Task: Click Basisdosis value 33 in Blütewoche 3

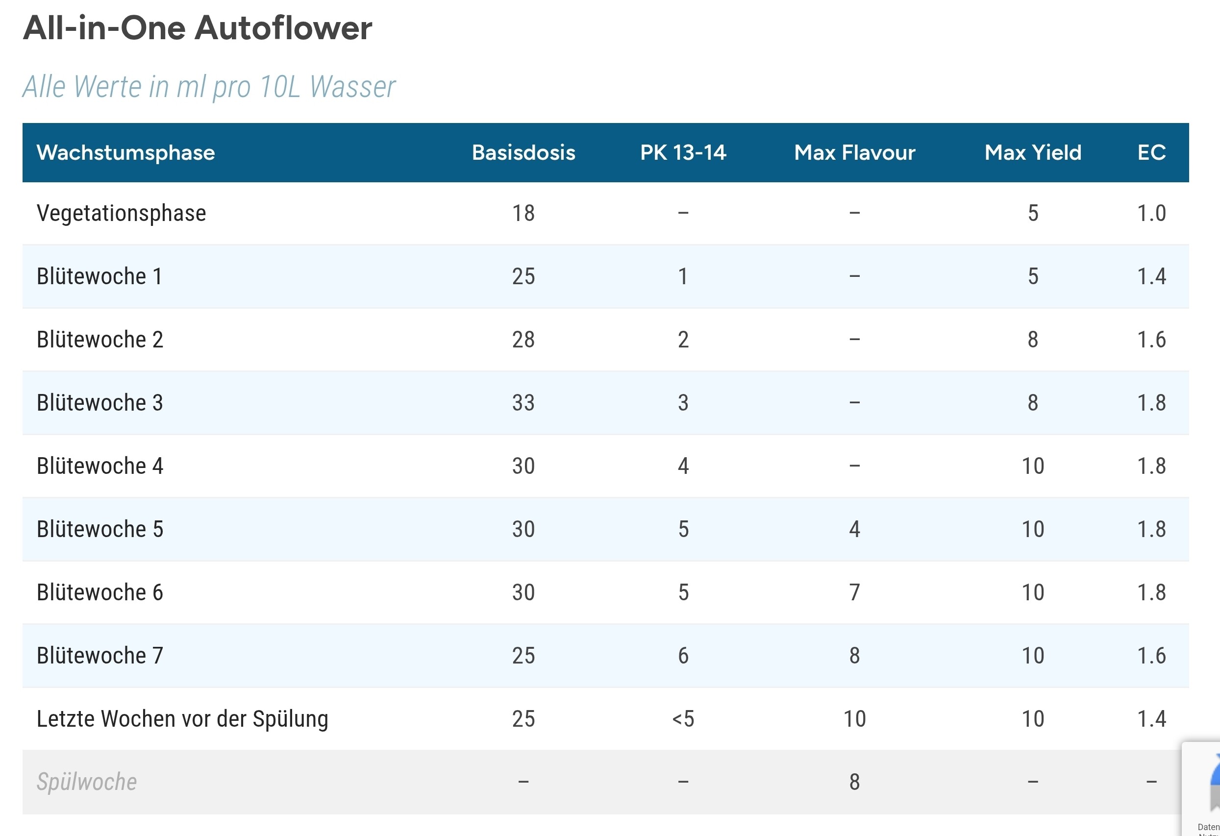Action: coord(523,403)
